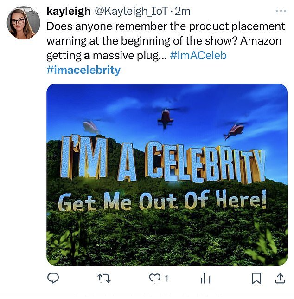Click the left pale helicopter in the image

91,126
